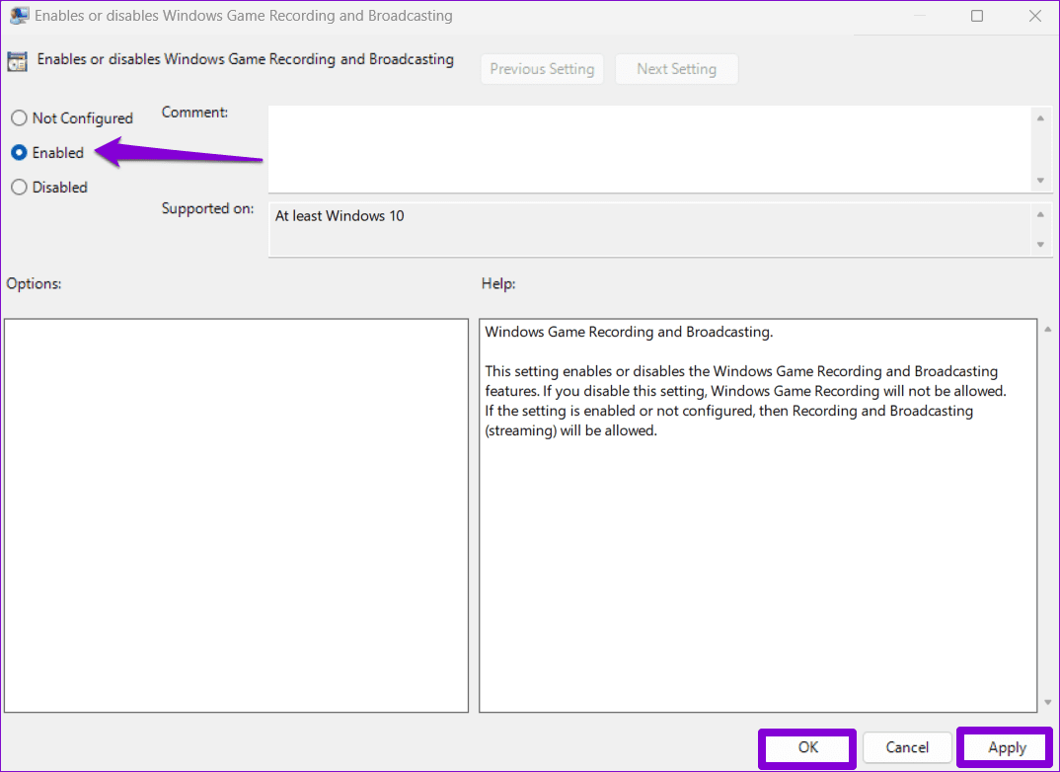Select the Not Configured radio button
Screen dimensions: 1060x772
[x=19, y=117]
